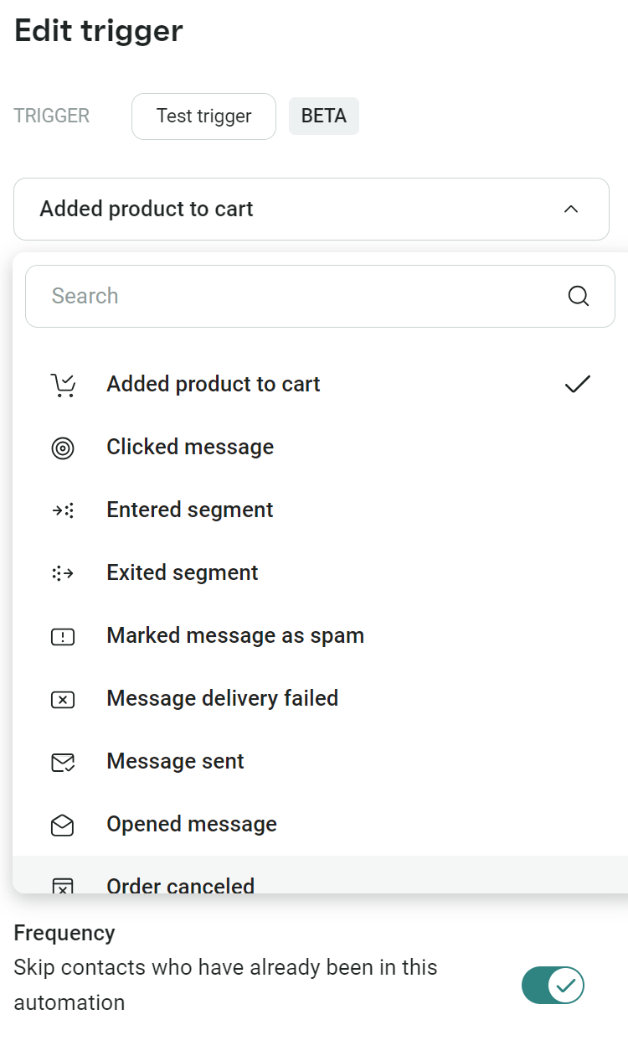628x1051 pixels.
Task: Click the Opened message envelope icon
Action: click(x=63, y=825)
